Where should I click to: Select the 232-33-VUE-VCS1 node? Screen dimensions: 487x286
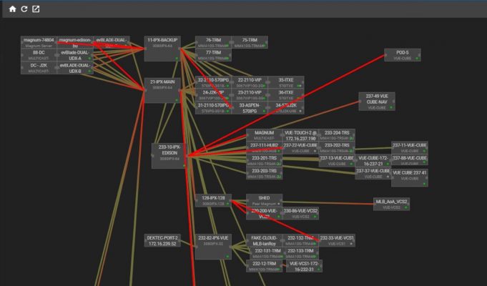coord(337,241)
